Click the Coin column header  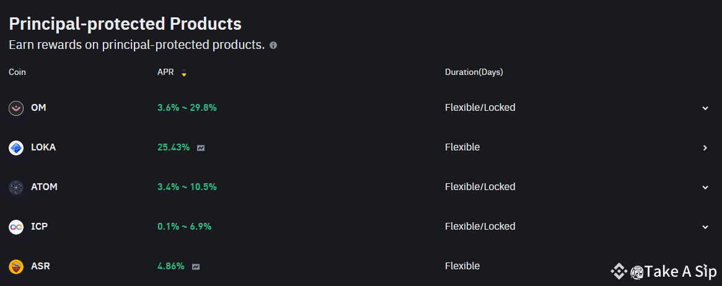[x=17, y=72]
